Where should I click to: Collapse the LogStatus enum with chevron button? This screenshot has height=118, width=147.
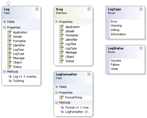click(x=141, y=48)
